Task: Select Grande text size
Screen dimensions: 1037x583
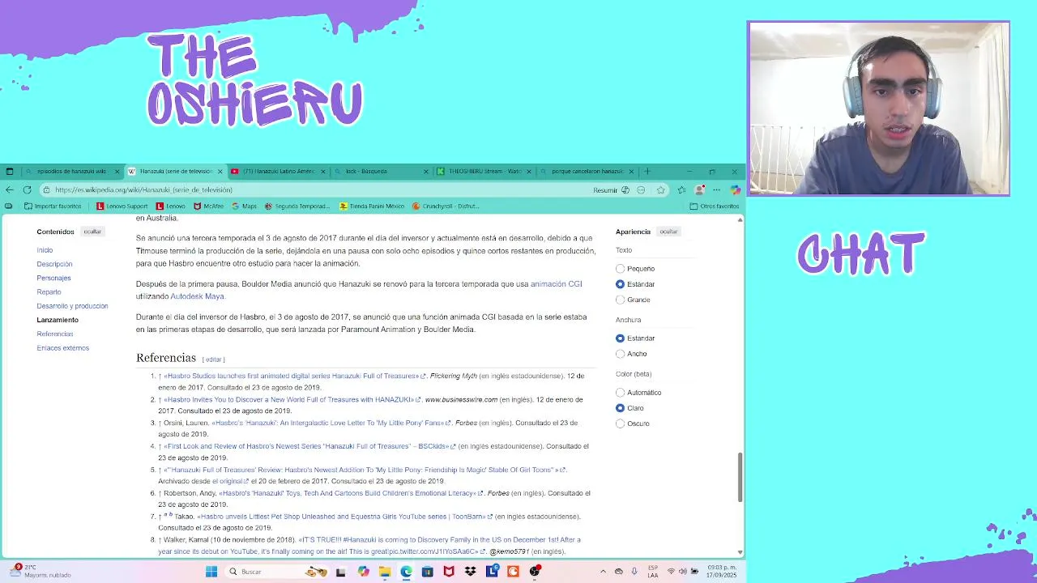Action: click(621, 300)
